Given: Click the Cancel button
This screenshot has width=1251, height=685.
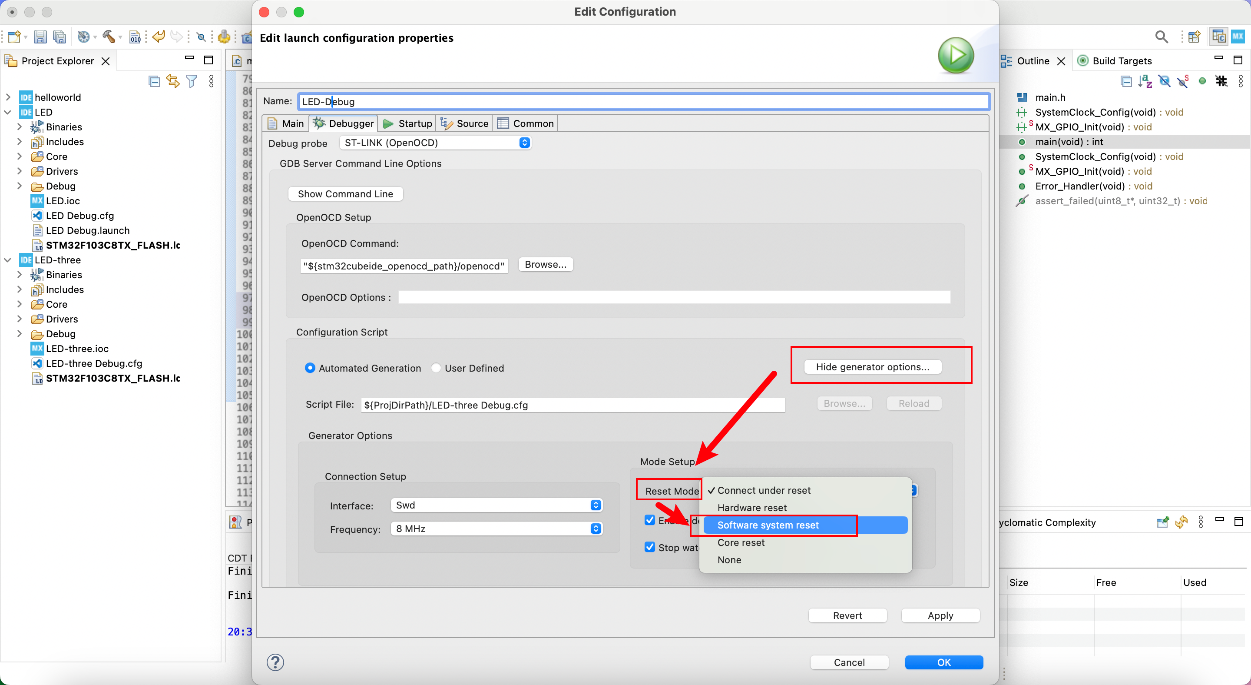Looking at the screenshot, I should [x=849, y=663].
